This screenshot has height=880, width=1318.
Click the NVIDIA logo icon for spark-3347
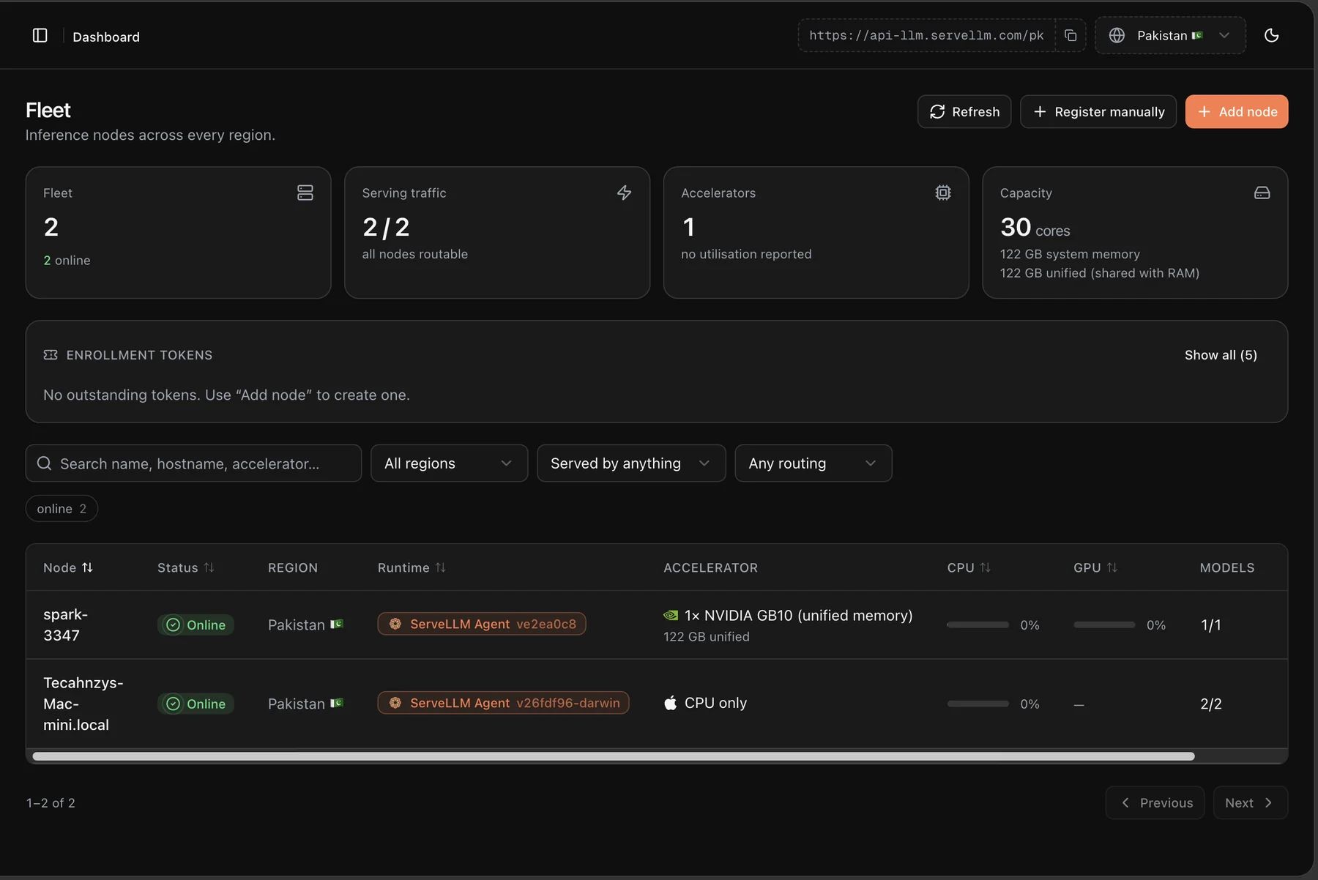671,616
